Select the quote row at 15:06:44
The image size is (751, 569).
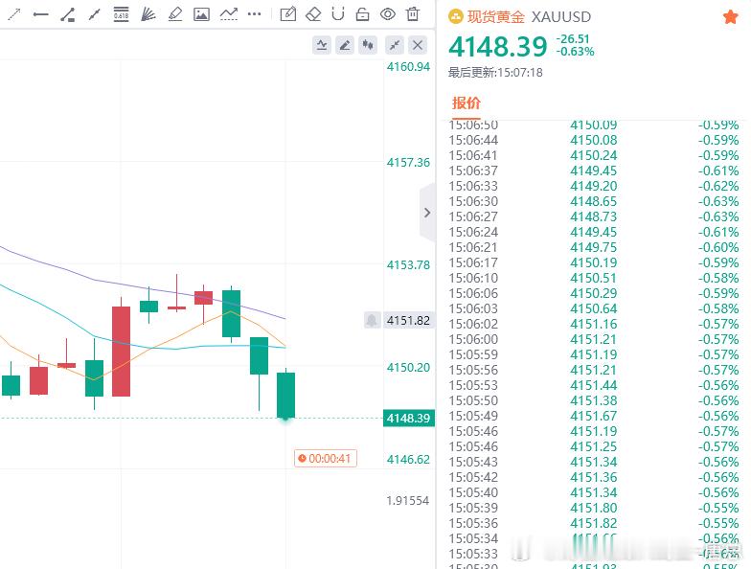click(x=594, y=140)
